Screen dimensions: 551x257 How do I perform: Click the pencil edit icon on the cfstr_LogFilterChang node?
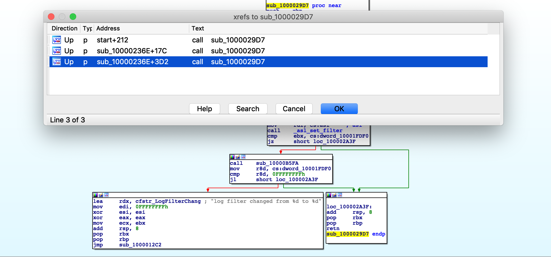click(101, 195)
